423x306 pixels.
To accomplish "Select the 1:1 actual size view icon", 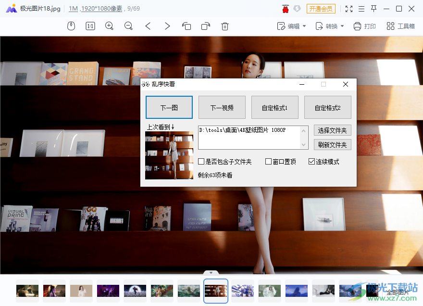I will 90,26.
